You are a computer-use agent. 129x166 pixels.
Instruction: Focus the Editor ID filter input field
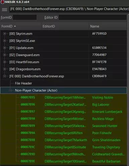[x=92, y=17]
